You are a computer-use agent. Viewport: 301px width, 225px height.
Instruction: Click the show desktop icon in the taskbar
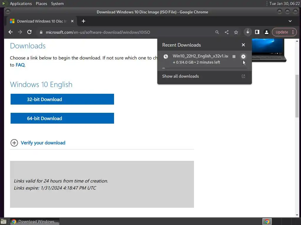(x=4, y=221)
